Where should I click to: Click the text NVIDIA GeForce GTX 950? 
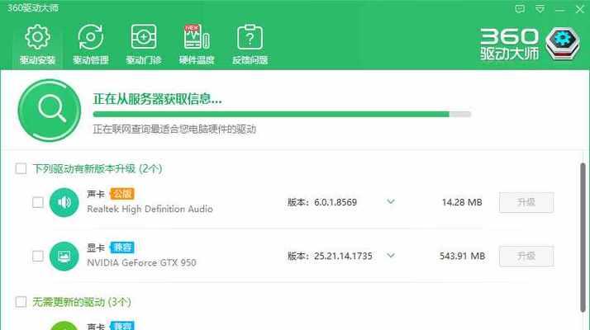(141, 262)
